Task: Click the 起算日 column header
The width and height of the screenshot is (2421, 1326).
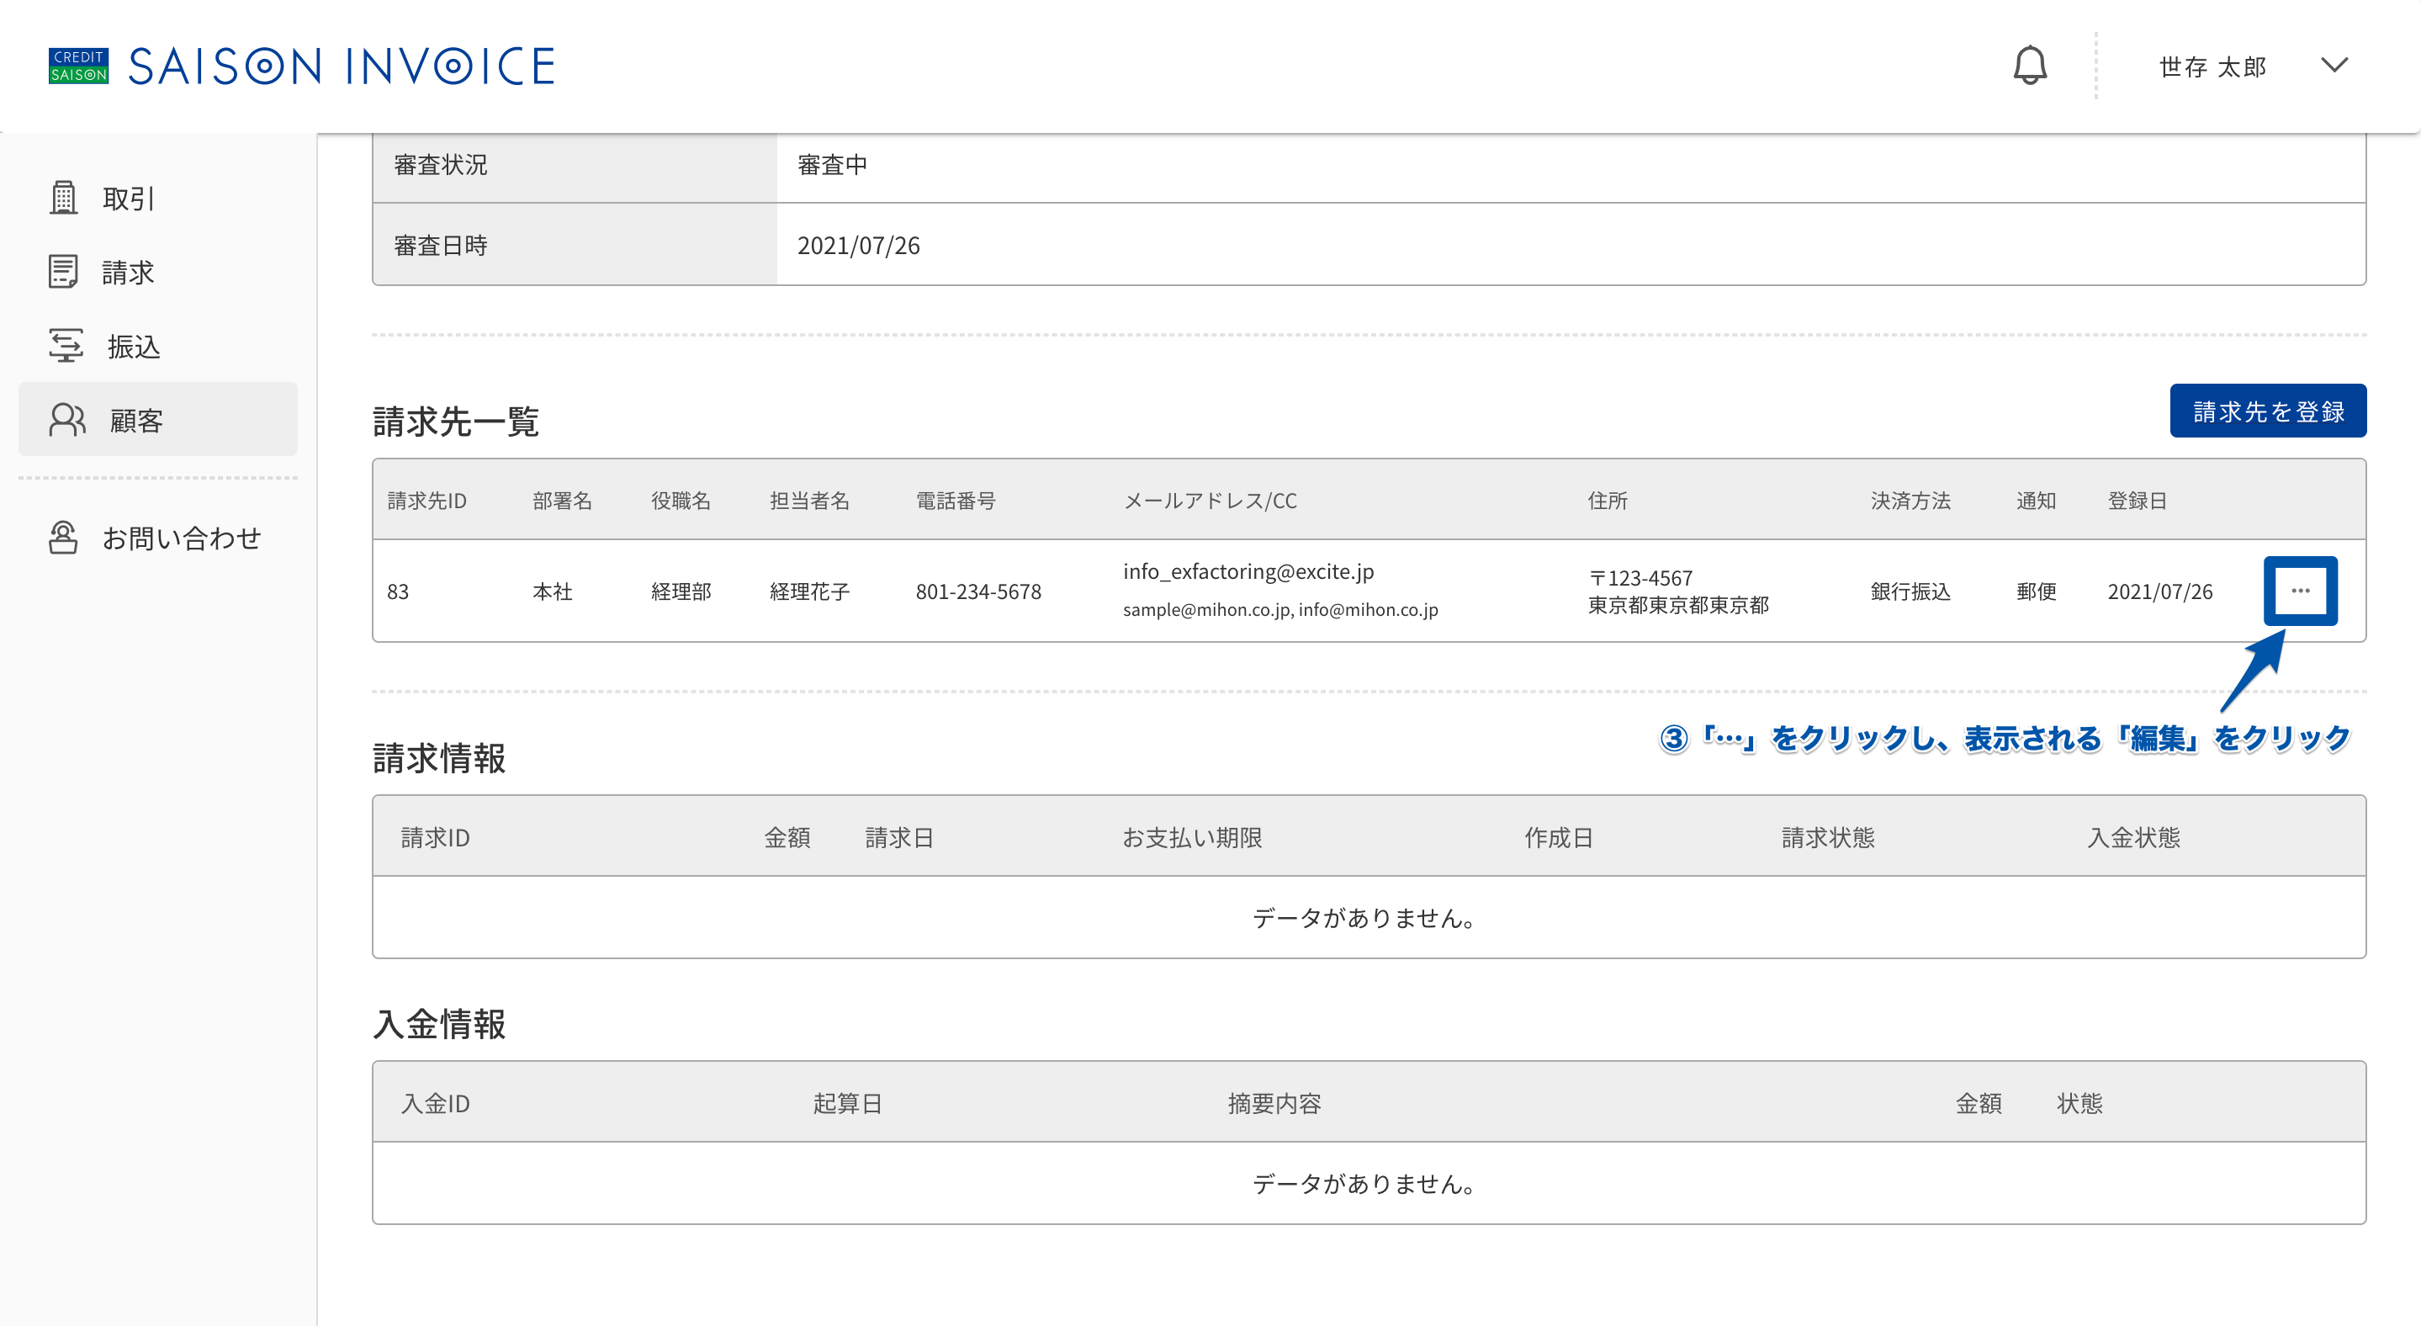Action: pyautogui.click(x=847, y=1103)
